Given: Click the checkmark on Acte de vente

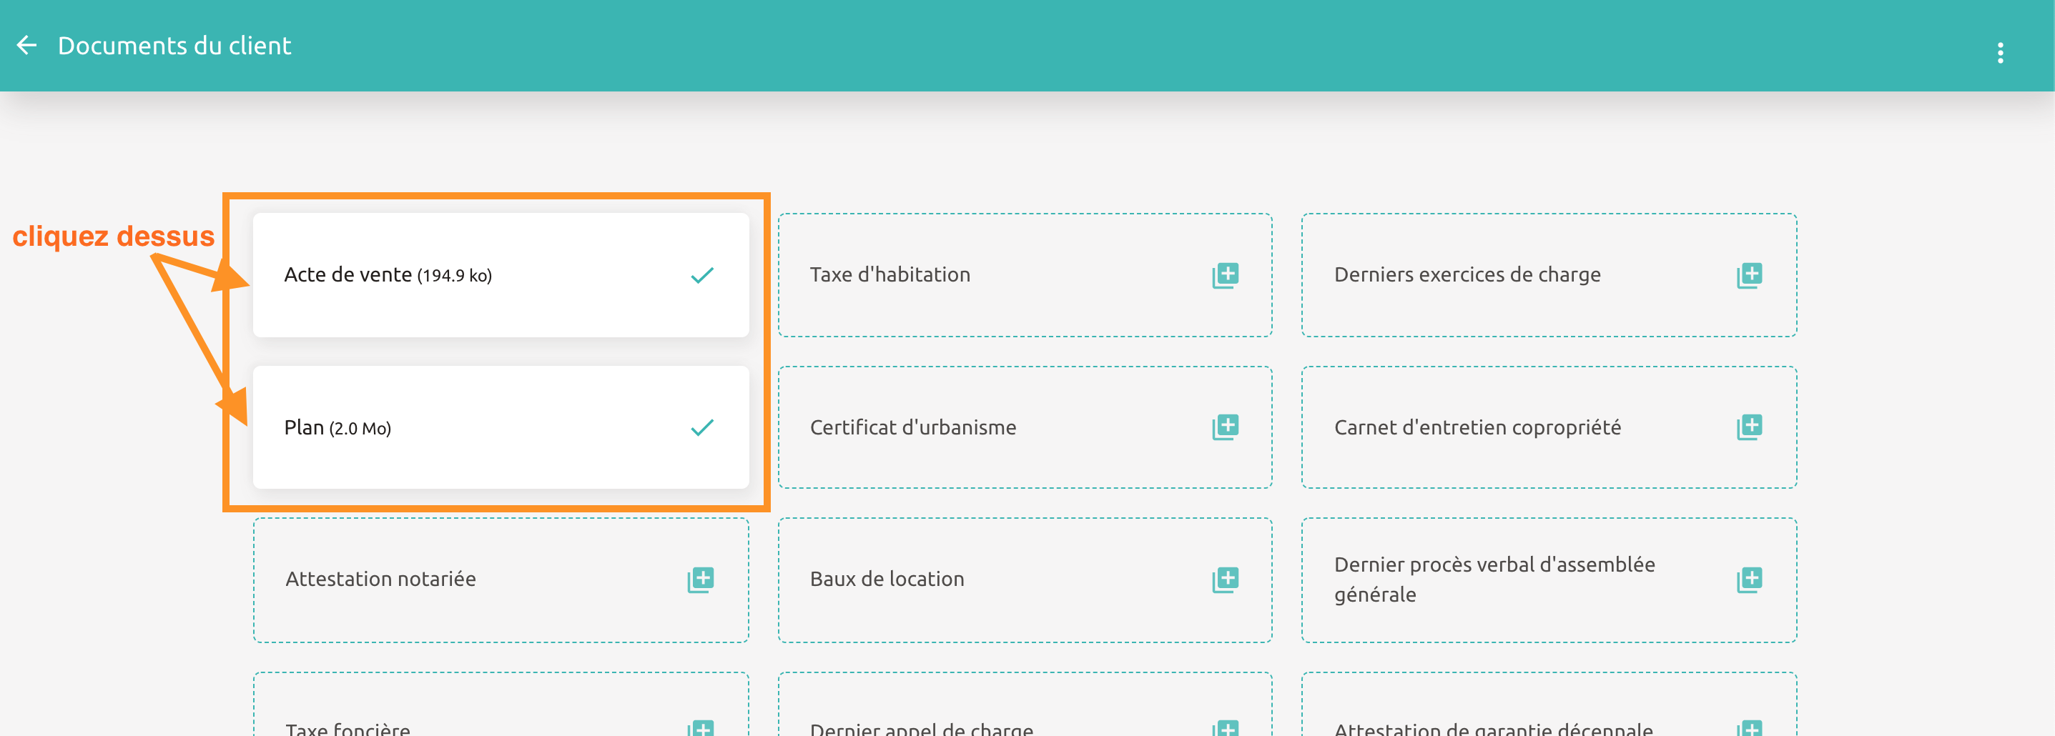Looking at the screenshot, I should (702, 275).
